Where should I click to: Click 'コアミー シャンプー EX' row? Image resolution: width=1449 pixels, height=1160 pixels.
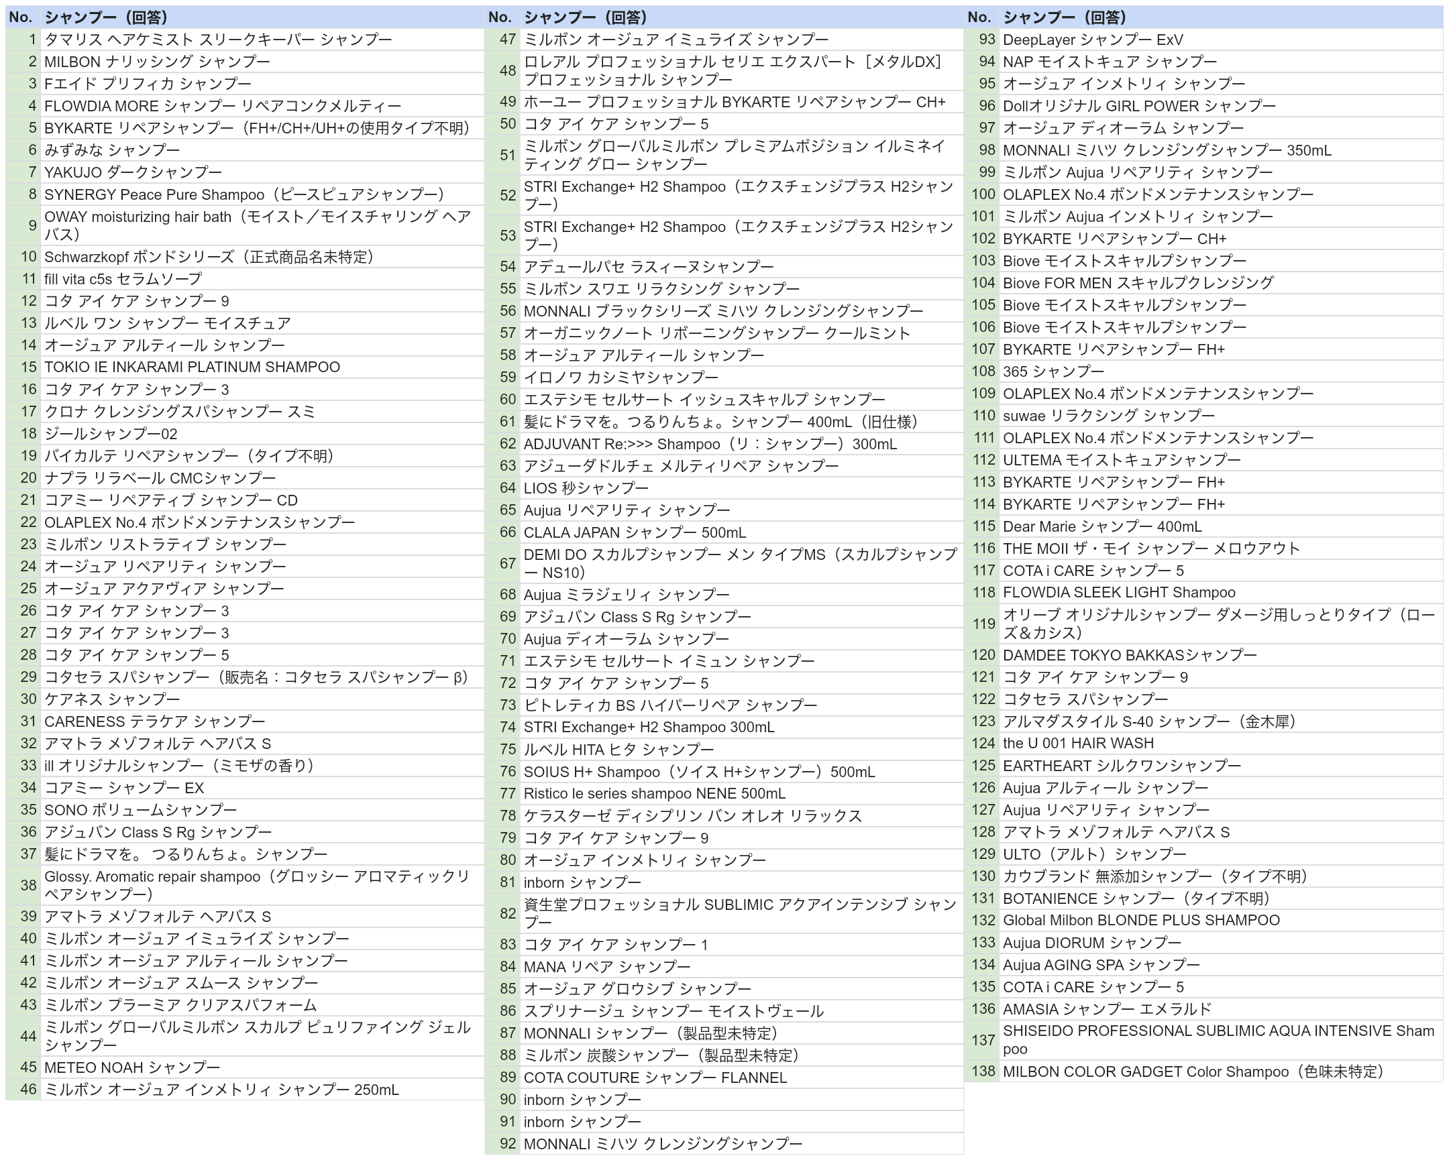pos(262,787)
